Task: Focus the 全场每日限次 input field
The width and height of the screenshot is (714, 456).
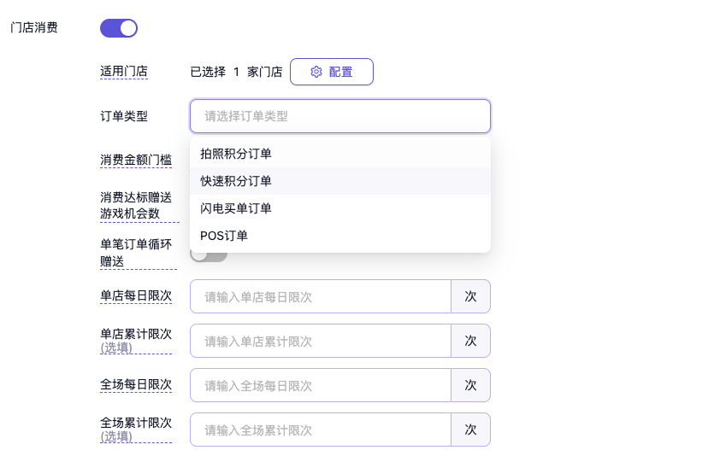Action: (x=320, y=386)
